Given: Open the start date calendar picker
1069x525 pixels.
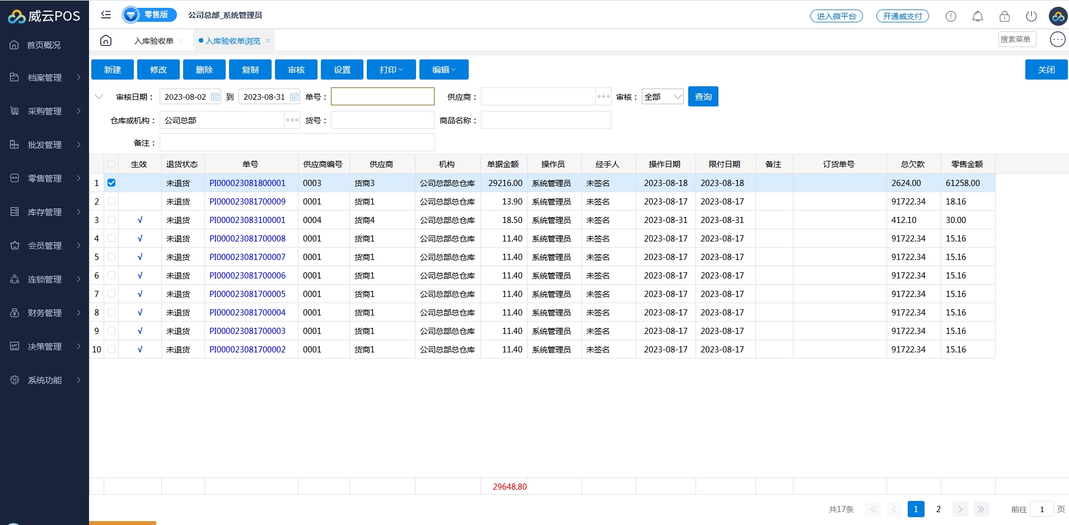Looking at the screenshot, I should [215, 97].
